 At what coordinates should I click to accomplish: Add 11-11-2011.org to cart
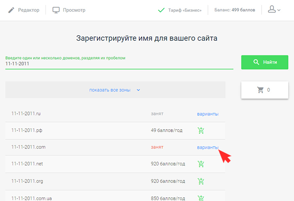click(x=201, y=181)
